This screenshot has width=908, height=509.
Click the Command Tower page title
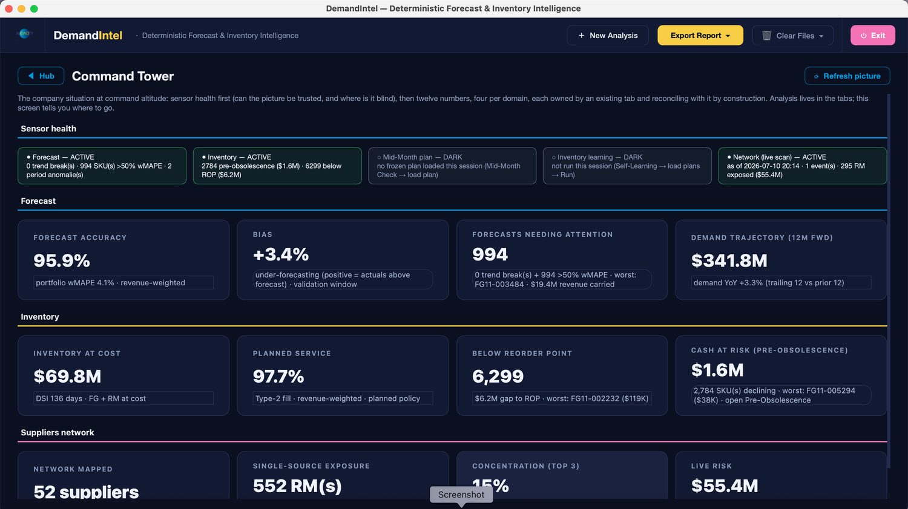coord(123,76)
